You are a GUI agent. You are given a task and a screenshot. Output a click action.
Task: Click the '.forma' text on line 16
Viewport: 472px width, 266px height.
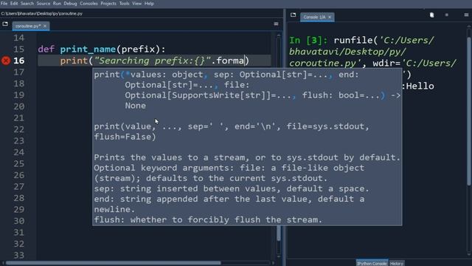[228, 61]
